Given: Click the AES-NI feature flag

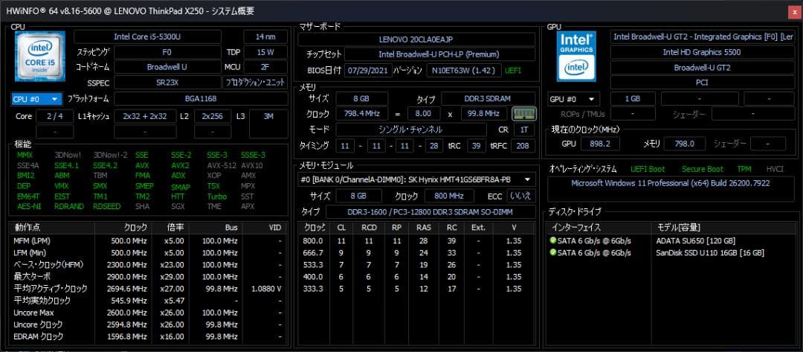Looking at the screenshot, I should pyautogui.click(x=28, y=206).
